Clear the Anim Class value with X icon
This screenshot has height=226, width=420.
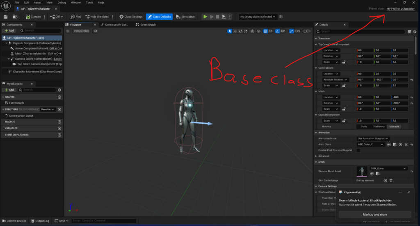tap(406, 145)
